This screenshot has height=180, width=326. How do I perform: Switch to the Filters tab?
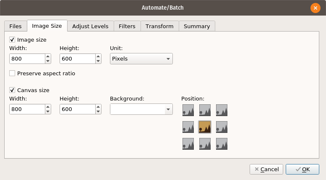127,26
